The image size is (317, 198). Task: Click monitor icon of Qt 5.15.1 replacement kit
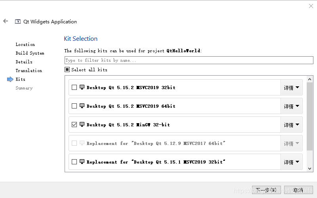[82, 162]
